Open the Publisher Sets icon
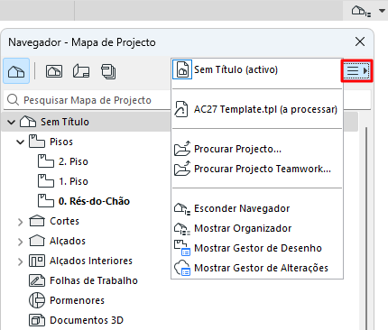The width and height of the screenshot is (388, 330). click(108, 71)
